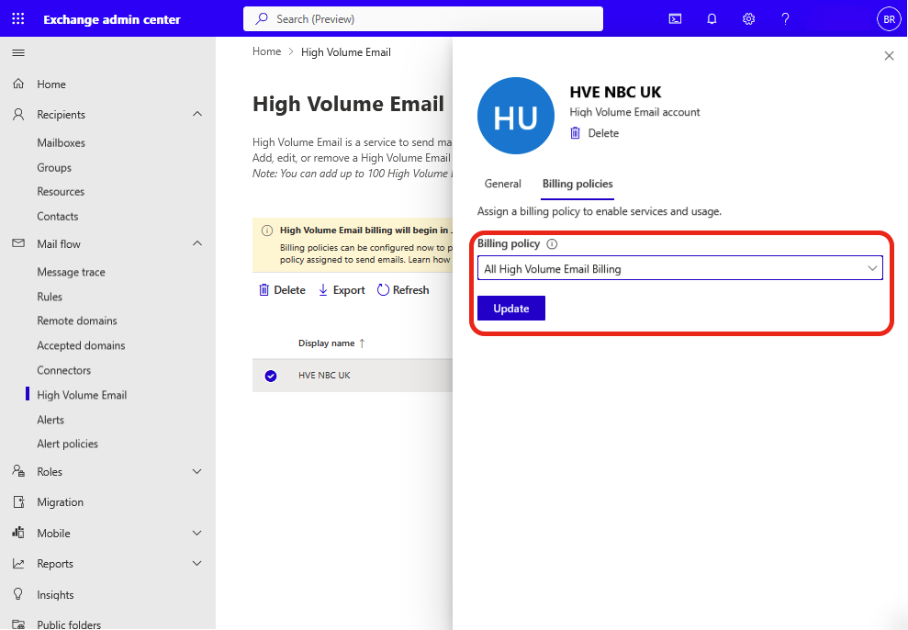Open the settings gear in header
Viewport: 908px width, 630px height.
point(748,19)
